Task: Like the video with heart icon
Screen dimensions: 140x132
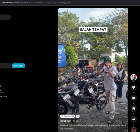Action: (134, 87)
